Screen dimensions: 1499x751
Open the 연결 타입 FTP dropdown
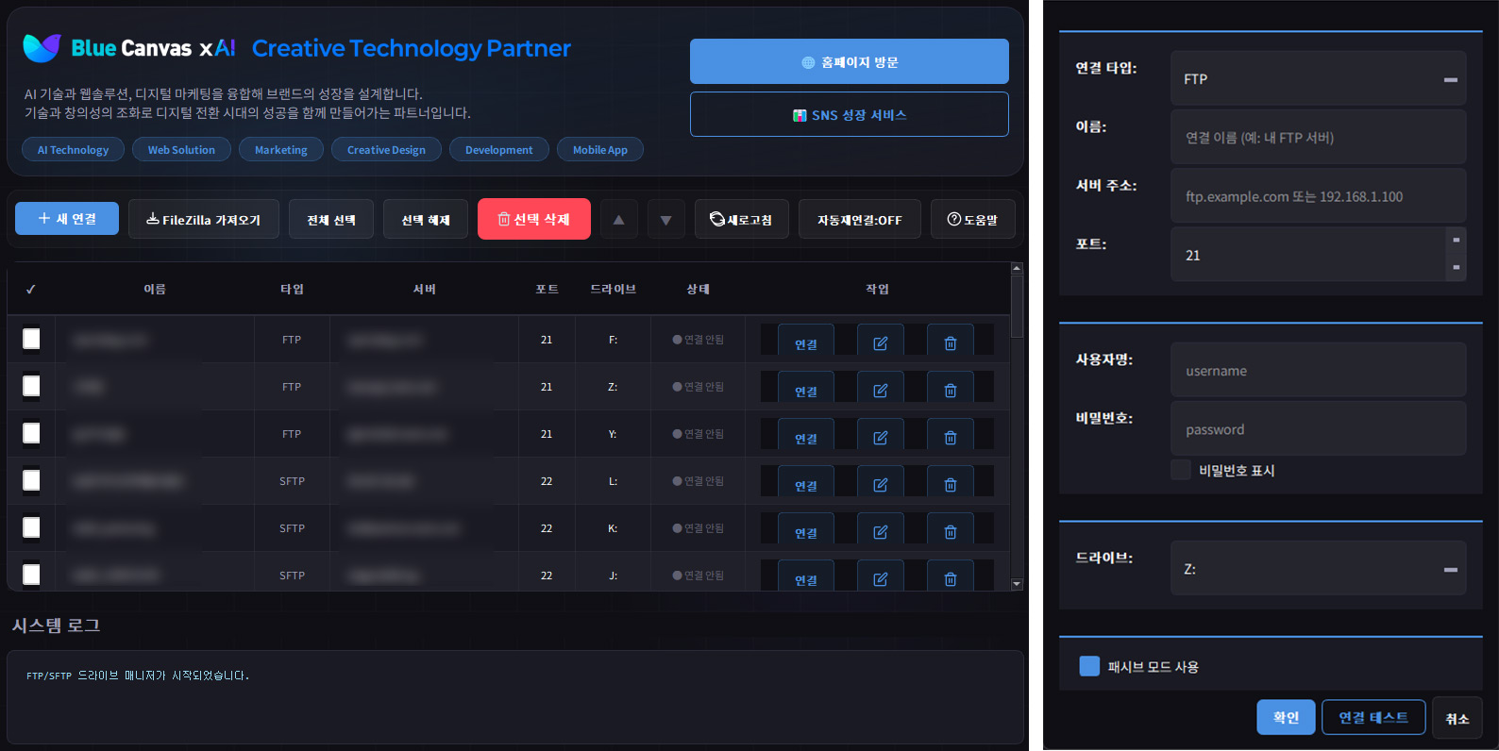(1317, 79)
